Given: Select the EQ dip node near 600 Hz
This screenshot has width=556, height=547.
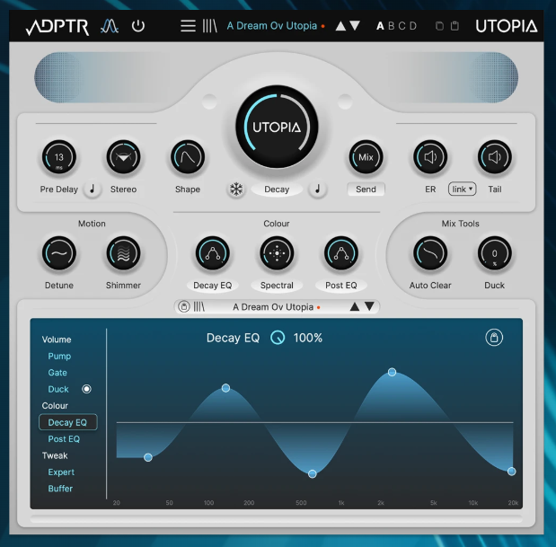Looking at the screenshot, I should pyautogui.click(x=312, y=474).
